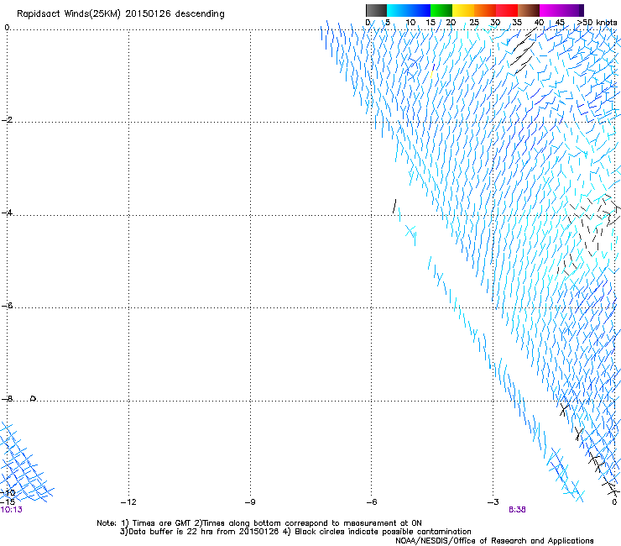Image resolution: width=621 pixels, height=546 pixels.
Task: Click the '-9' longitude axis label
Action: click(x=250, y=502)
